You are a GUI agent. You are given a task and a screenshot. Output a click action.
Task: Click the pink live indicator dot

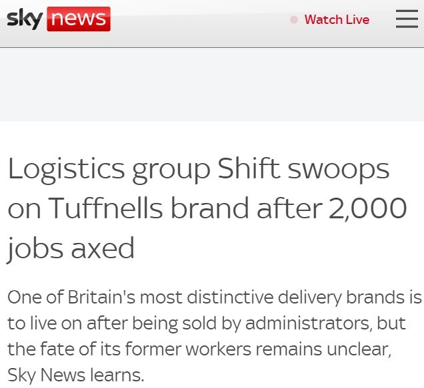(294, 20)
